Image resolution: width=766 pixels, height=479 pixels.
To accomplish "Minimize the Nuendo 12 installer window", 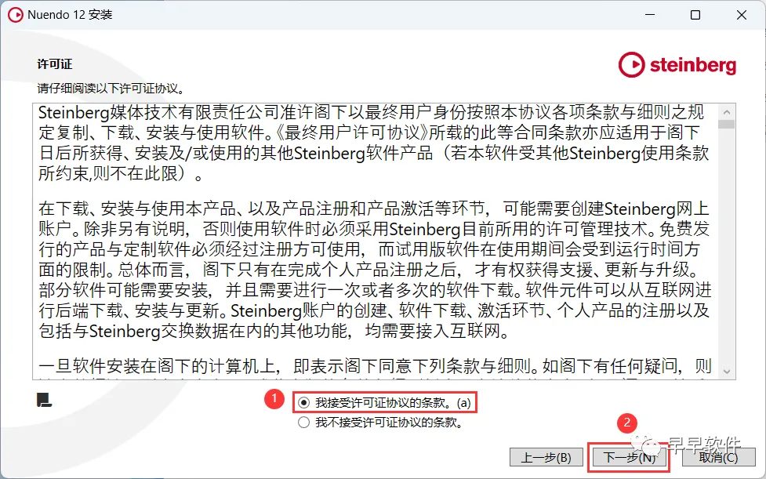I will click(x=650, y=15).
